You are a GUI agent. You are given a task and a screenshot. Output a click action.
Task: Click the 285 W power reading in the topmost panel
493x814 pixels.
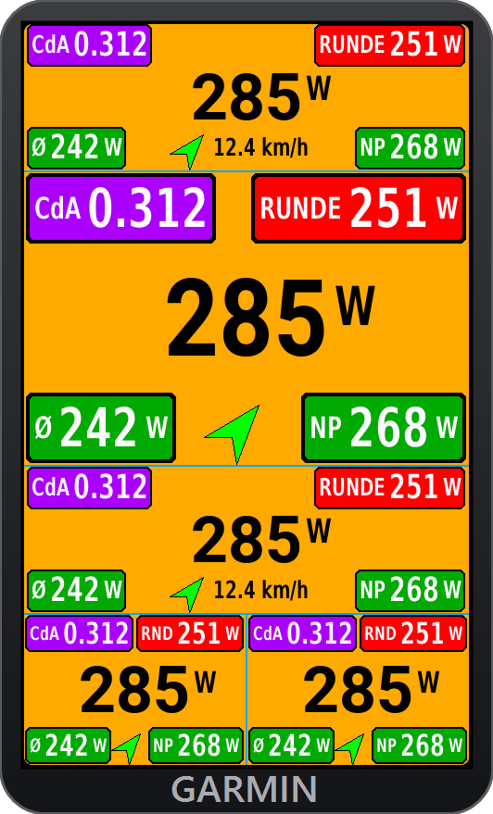(261, 97)
